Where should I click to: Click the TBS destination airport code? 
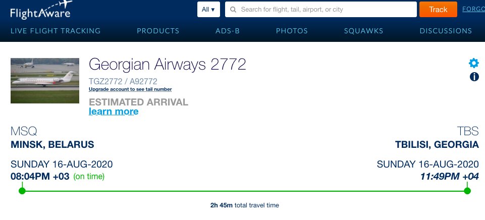coord(468,131)
